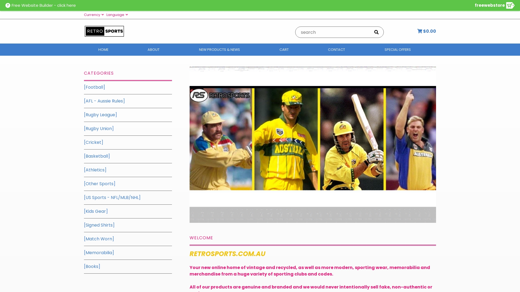
Task: Browse the AFL - Aussie Rules category
Action: (x=104, y=101)
